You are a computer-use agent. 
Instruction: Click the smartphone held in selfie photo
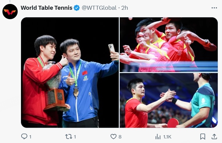(x=111, y=49)
